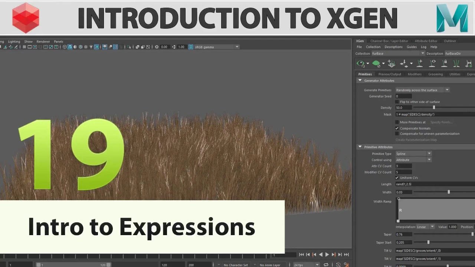Collapse the Primitive Attributes section
475x267 pixels.
pyautogui.click(x=360, y=147)
